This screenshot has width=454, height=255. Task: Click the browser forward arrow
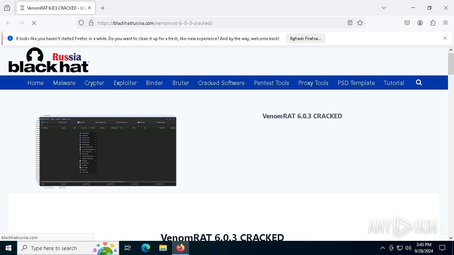tap(21, 23)
